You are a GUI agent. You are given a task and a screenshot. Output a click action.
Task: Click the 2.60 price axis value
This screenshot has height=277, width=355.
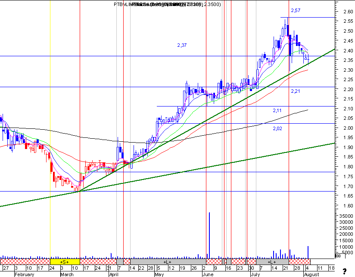[348, 12]
